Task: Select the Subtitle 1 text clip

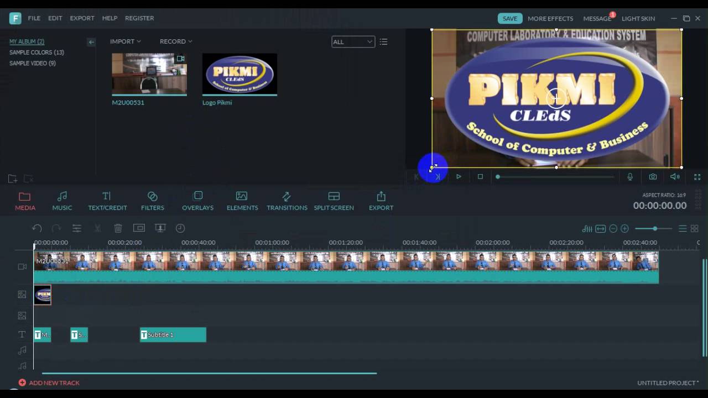Action: [x=173, y=334]
